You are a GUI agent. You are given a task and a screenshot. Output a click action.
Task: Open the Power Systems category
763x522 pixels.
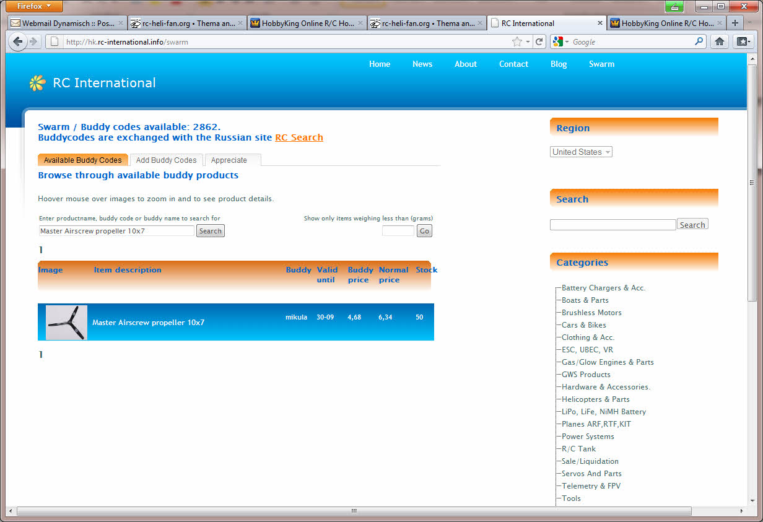588,437
